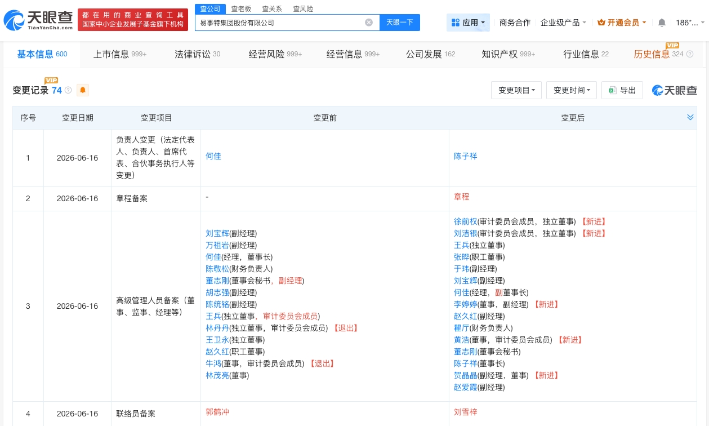Screen dimensions: 709x426
Task: Open 何佳 link in row 1
Action: click(x=213, y=156)
